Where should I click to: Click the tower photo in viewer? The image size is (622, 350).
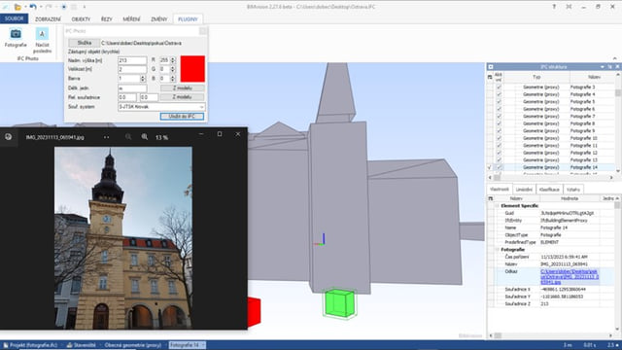pyautogui.click(x=123, y=237)
